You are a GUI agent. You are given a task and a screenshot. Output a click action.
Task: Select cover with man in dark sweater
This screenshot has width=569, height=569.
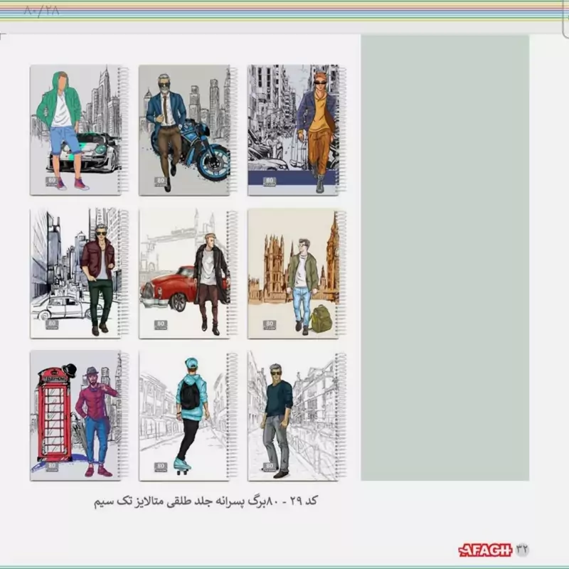pos(297,415)
